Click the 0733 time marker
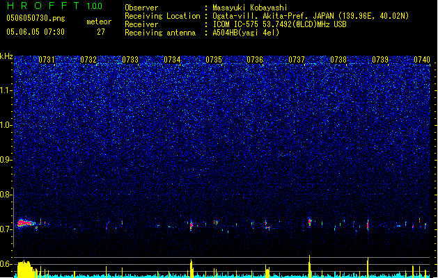This screenshot has height=278, width=438. click(x=130, y=60)
